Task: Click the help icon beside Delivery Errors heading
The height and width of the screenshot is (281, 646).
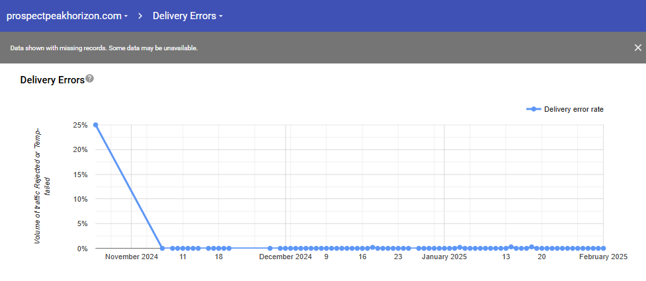Action: coord(90,79)
